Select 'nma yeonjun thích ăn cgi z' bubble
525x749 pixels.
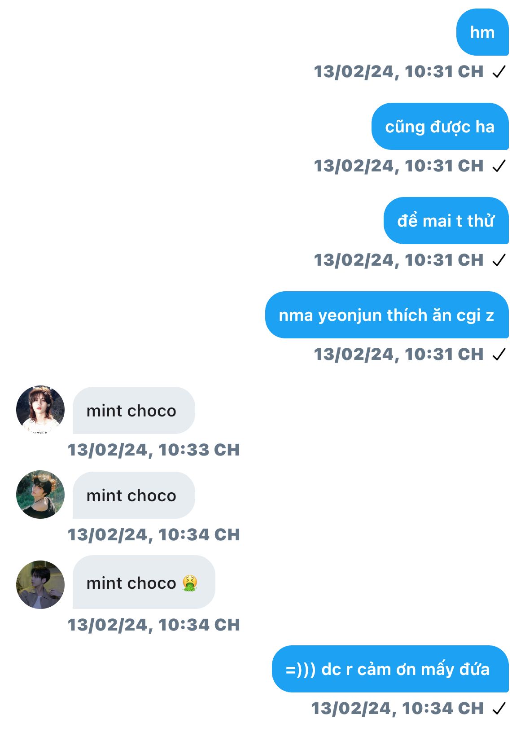point(387,315)
